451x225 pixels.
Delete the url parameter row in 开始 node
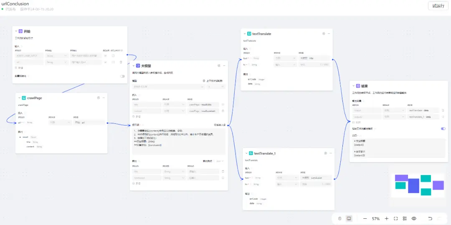coord(121,62)
